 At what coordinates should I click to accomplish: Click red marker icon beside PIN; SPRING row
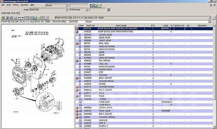point(77,61)
